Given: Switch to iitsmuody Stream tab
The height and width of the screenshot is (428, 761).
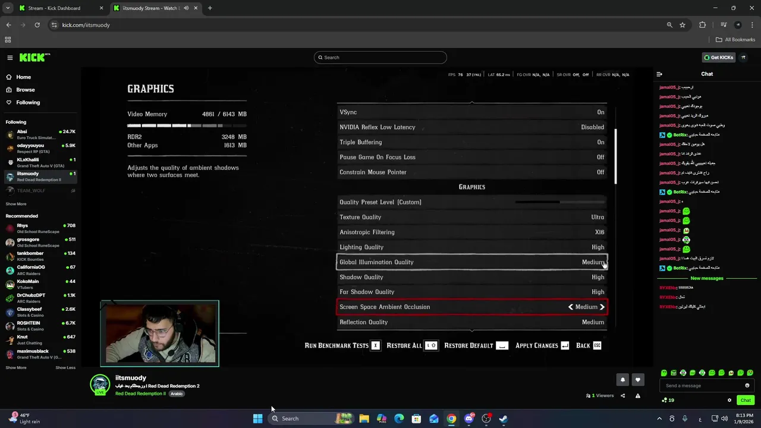Looking at the screenshot, I should coord(156,8).
